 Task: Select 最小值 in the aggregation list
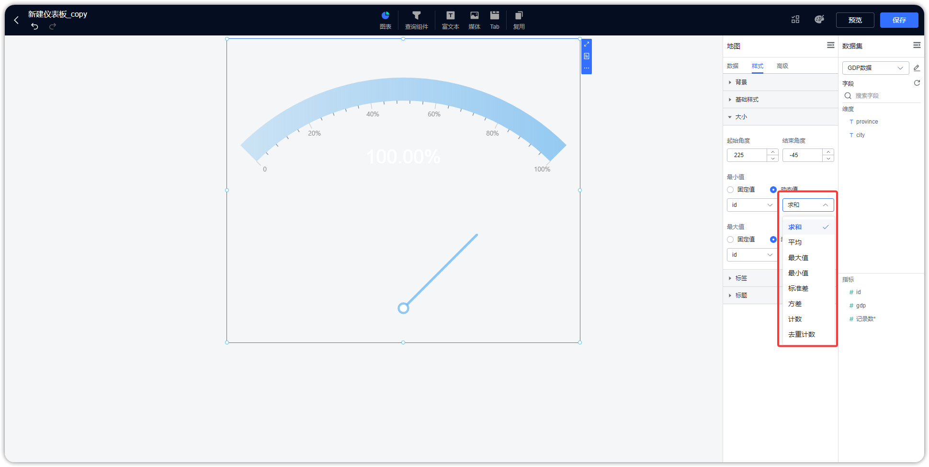click(x=808, y=273)
